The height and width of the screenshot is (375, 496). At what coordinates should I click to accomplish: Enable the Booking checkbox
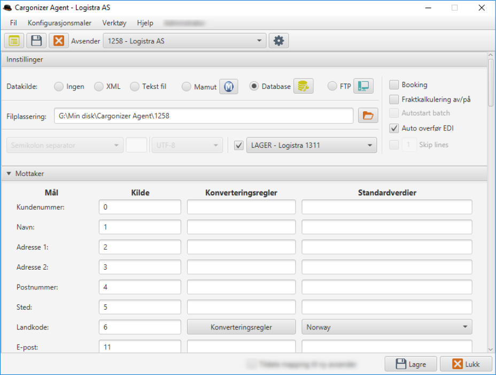point(394,85)
